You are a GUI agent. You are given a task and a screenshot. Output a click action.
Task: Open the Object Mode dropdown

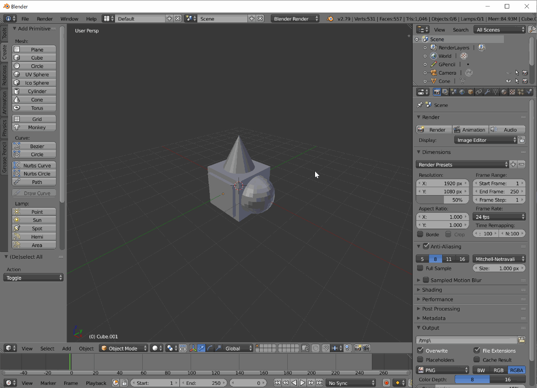[x=124, y=348]
